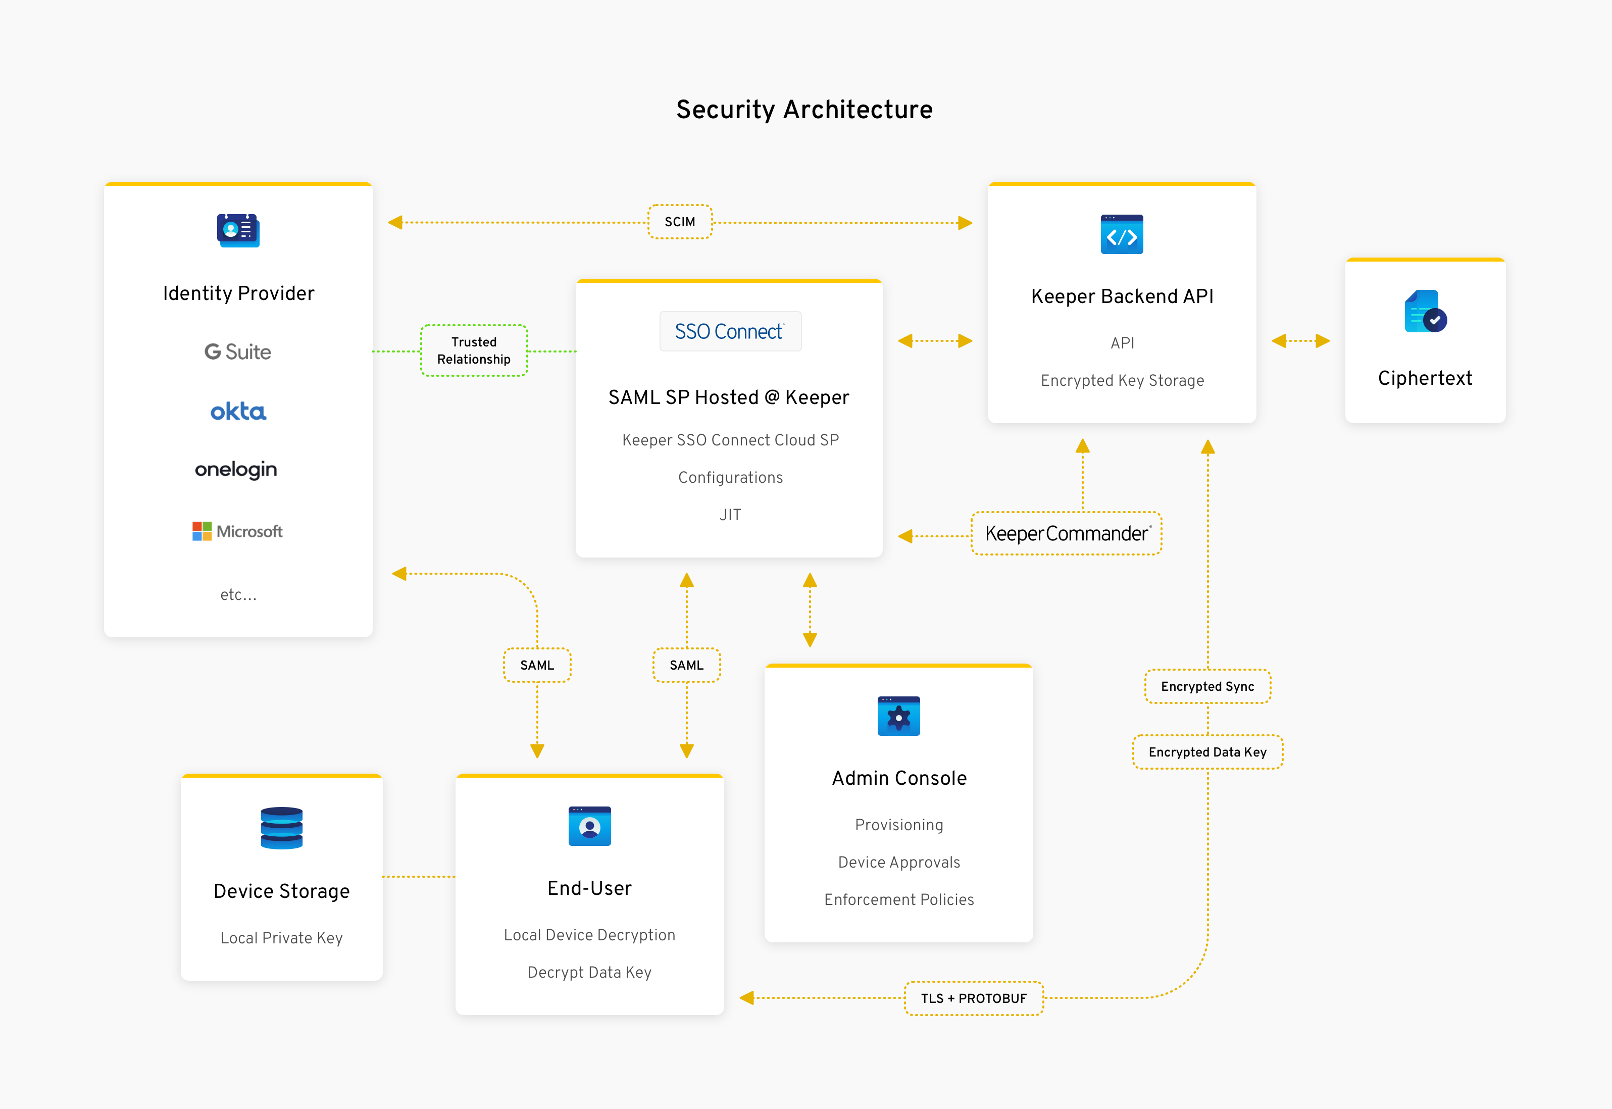This screenshot has height=1109, width=1612.
Task: Click the Enforcement Policies text
Action: click(899, 900)
